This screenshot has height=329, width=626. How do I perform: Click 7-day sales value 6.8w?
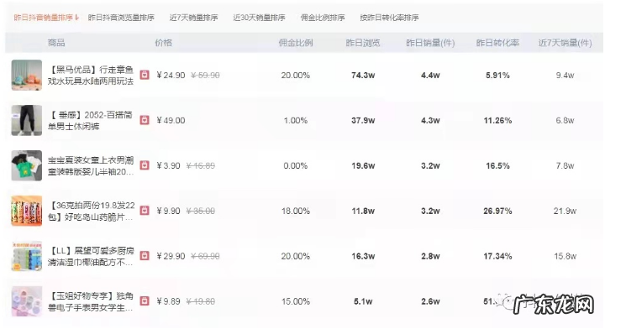click(565, 120)
